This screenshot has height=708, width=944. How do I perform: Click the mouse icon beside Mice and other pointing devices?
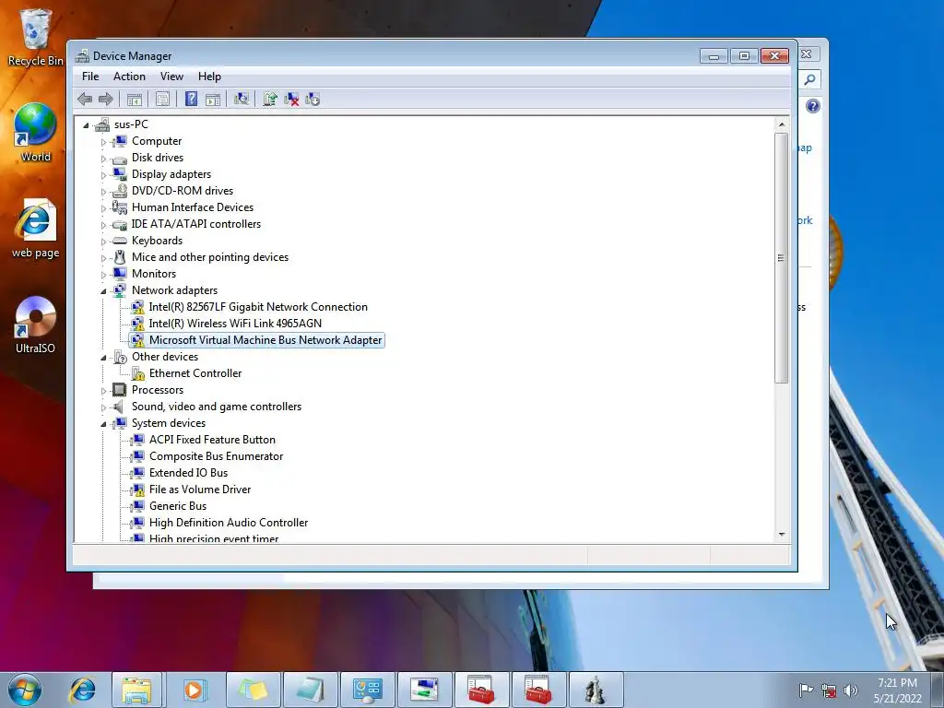point(120,257)
